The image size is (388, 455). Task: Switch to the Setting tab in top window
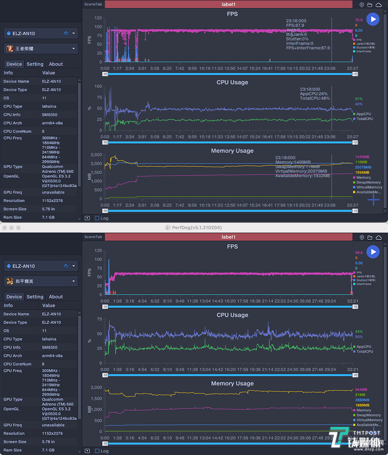tap(35, 64)
